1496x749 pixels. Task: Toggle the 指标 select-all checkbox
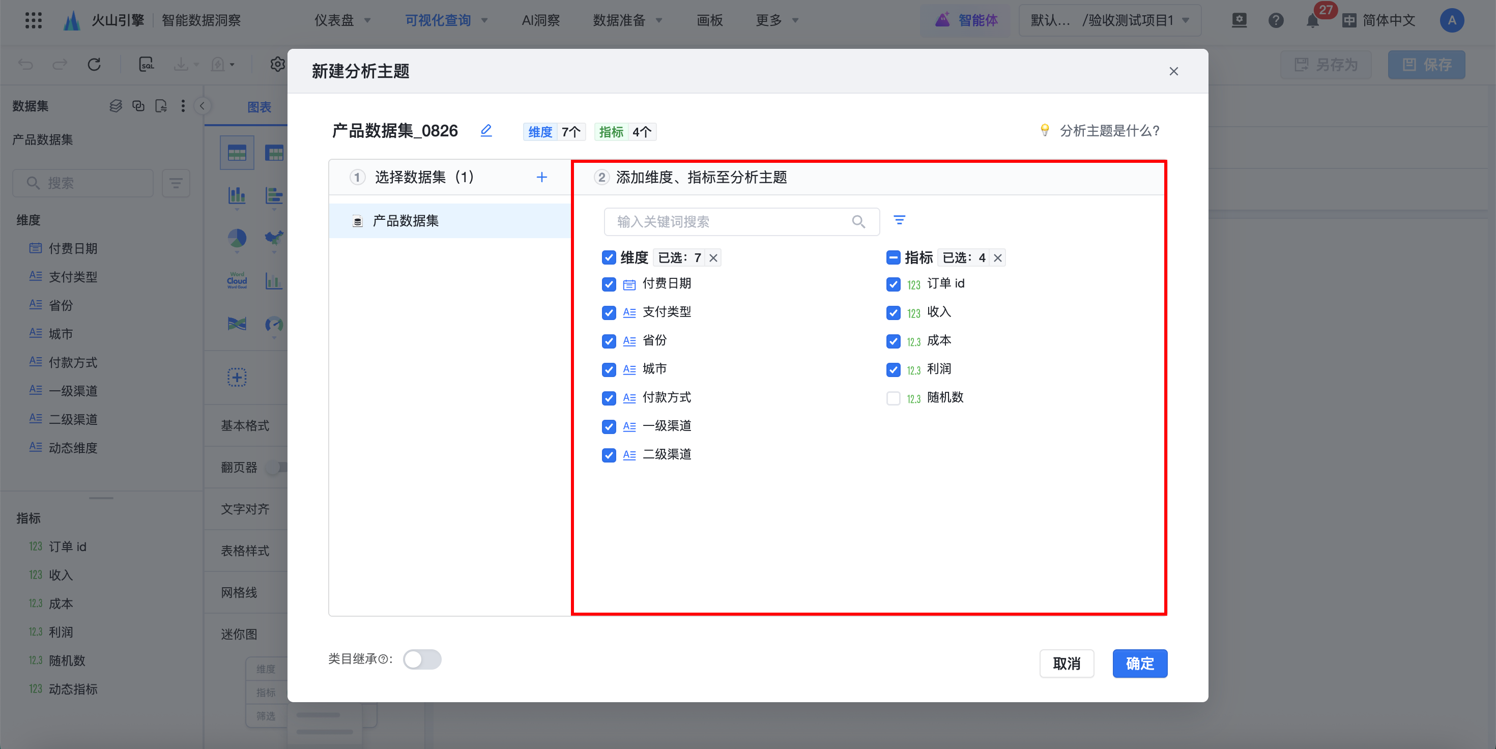(893, 257)
